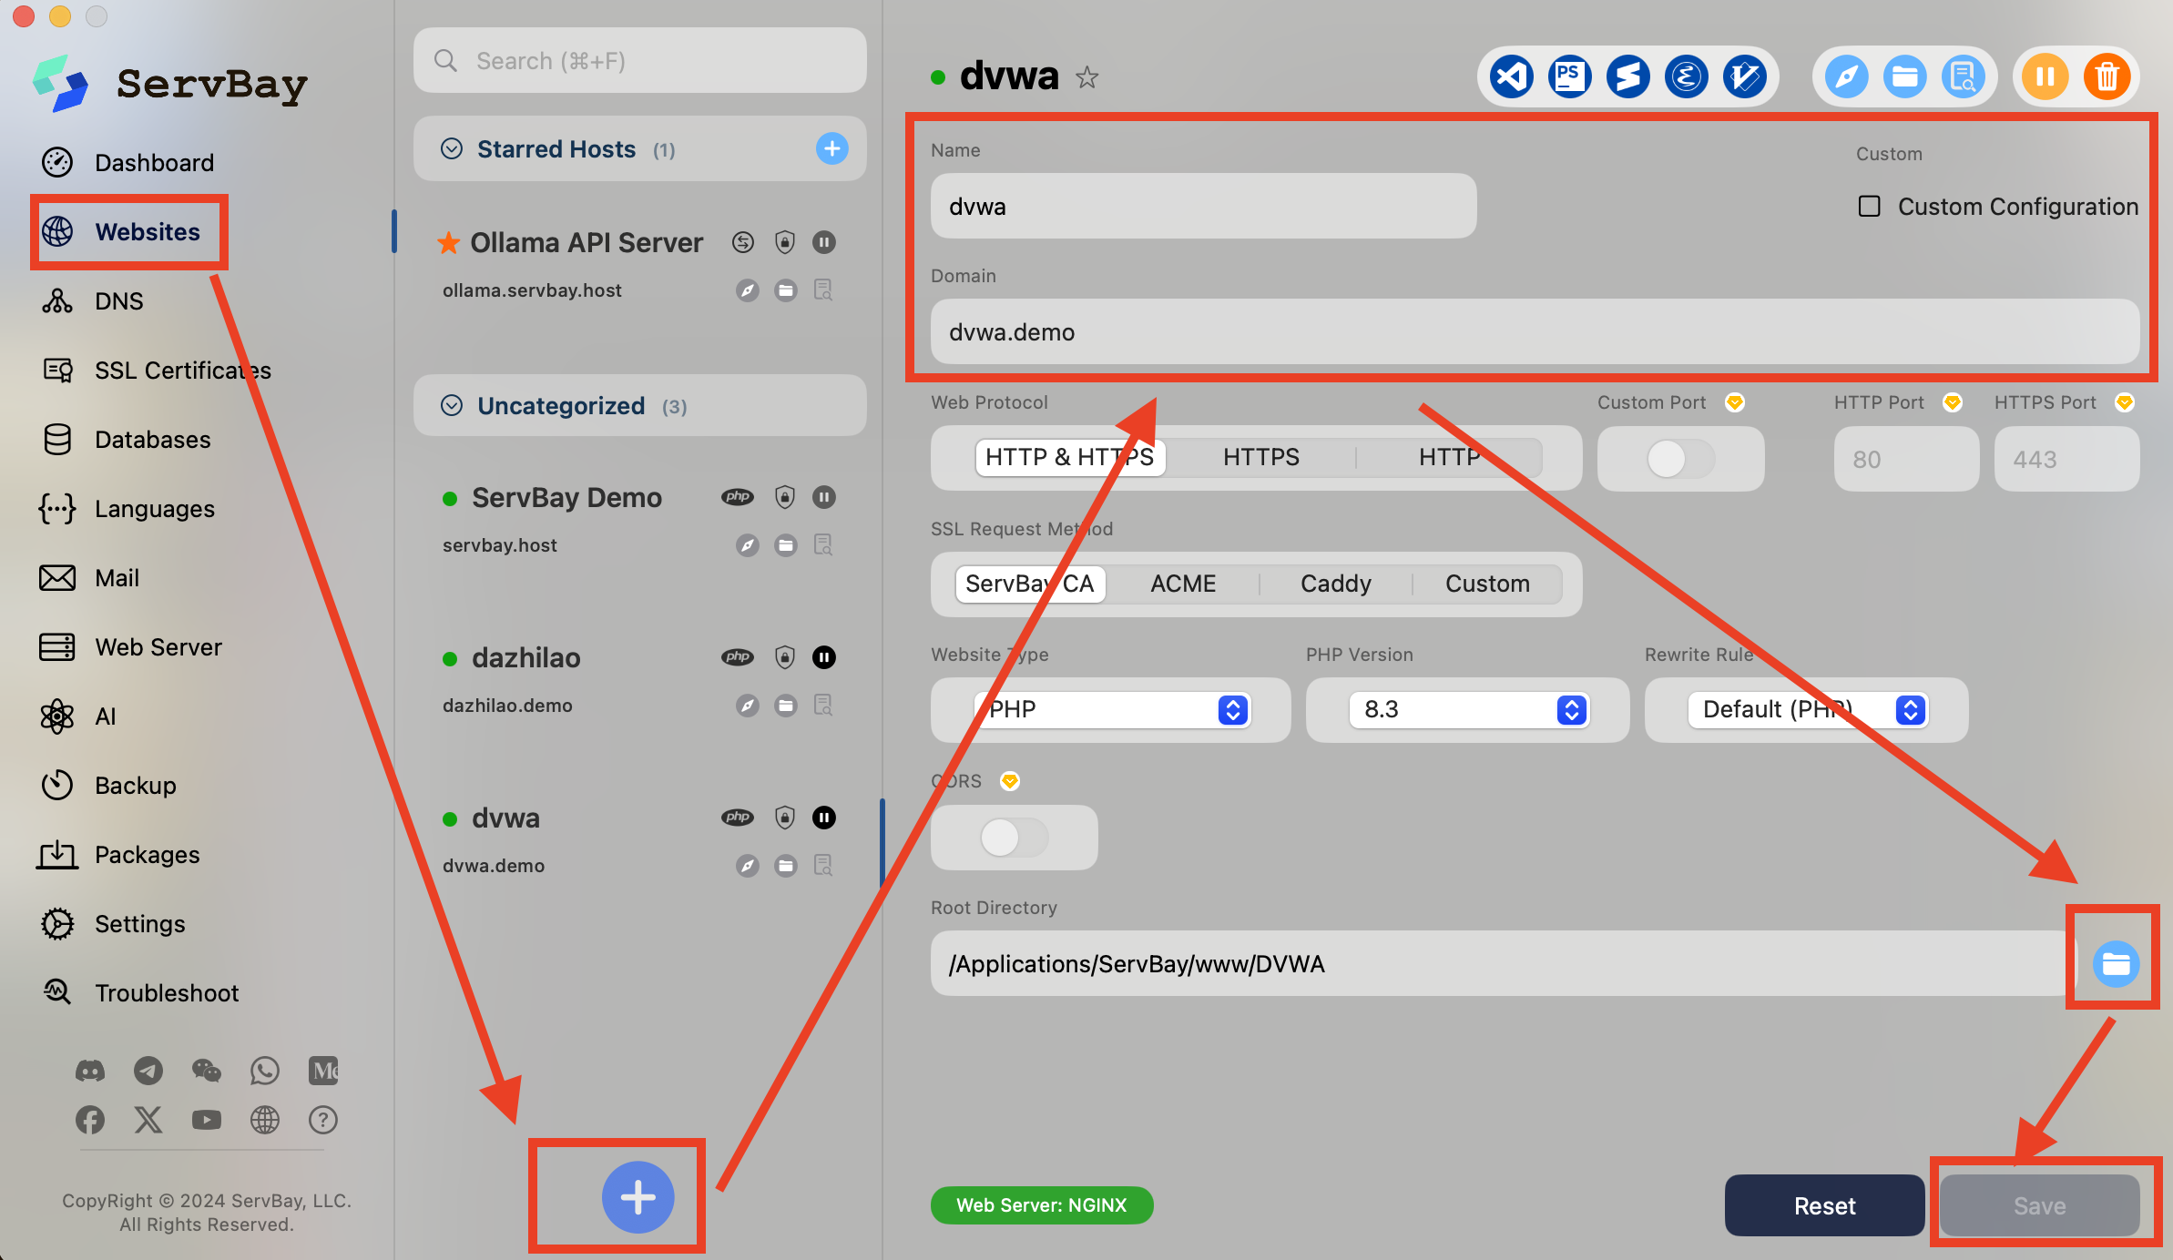Image resolution: width=2173 pixels, height=1260 pixels.
Task: Star the dvwa host
Action: point(1086,78)
